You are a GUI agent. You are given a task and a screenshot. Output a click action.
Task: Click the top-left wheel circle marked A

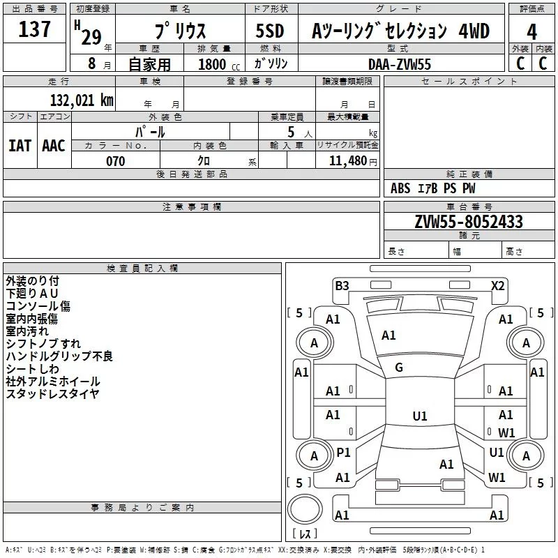click(x=313, y=342)
